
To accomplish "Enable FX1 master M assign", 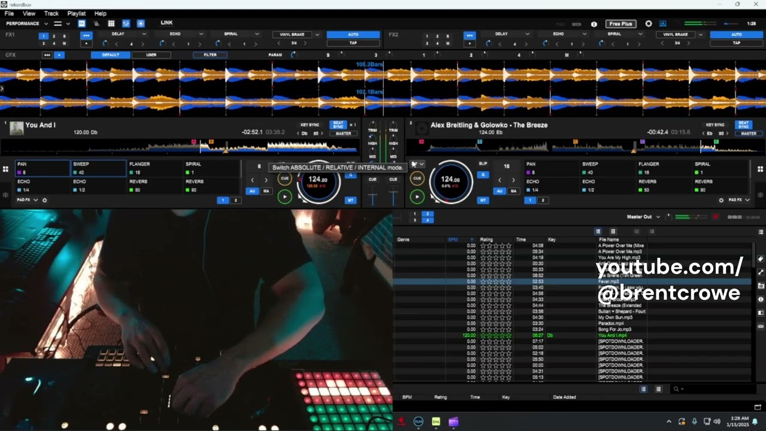I will (x=64, y=43).
